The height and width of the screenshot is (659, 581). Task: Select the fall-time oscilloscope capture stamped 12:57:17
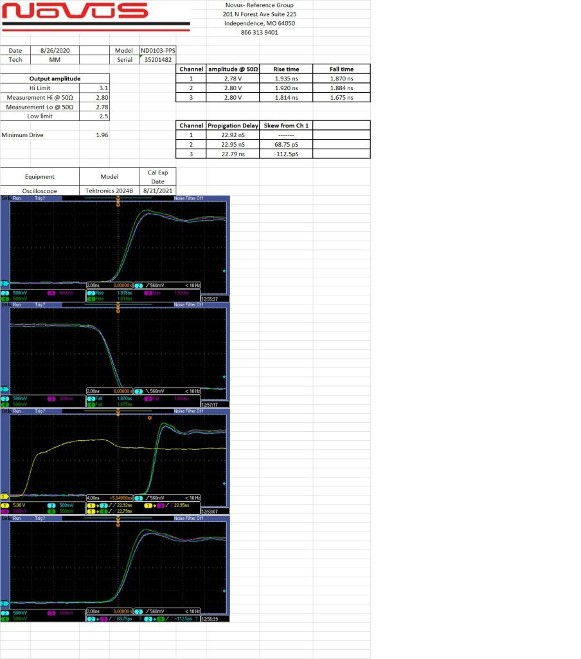tap(115, 355)
